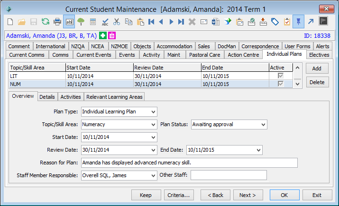Click the dark flag icon
The height and width of the screenshot is (206, 339).
tap(323, 21)
